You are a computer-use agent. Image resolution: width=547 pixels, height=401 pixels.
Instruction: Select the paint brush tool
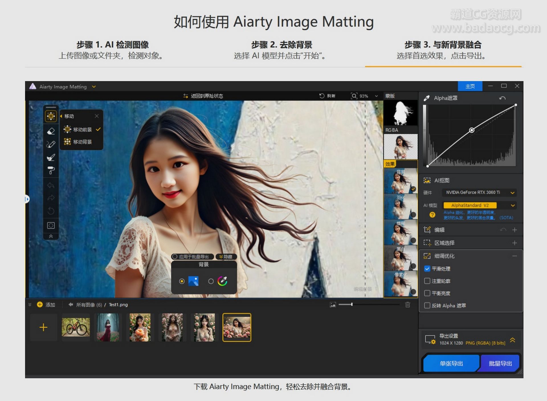[x=51, y=158]
